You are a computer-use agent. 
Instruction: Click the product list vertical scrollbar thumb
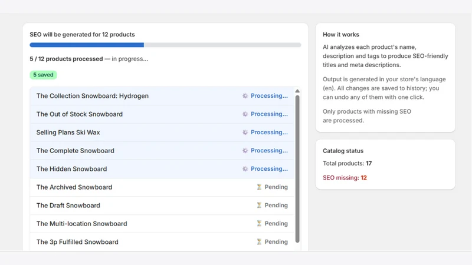pos(297,169)
